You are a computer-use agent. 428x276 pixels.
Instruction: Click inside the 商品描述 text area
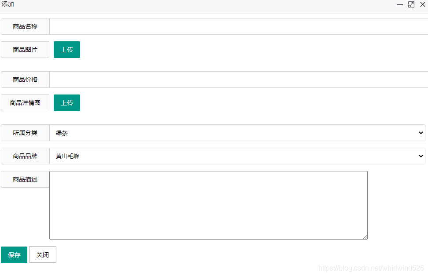pyautogui.click(x=208, y=205)
